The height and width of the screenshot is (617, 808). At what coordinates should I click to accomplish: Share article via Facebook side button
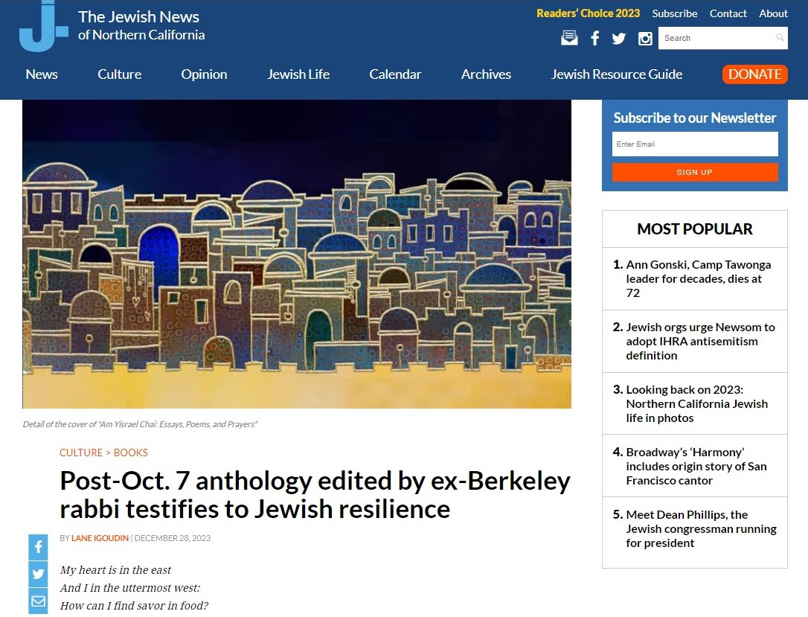pyautogui.click(x=38, y=547)
